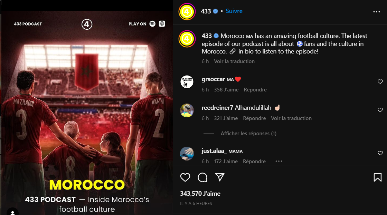Image resolution: width=387 pixels, height=215 pixels.
Task: Reply to grsoccar's comment
Action: pyautogui.click(x=255, y=90)
